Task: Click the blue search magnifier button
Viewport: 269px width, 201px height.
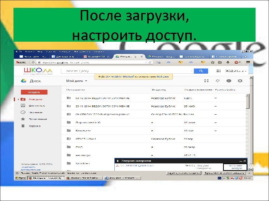Action: pyautogui.click(x=201, y=71)
